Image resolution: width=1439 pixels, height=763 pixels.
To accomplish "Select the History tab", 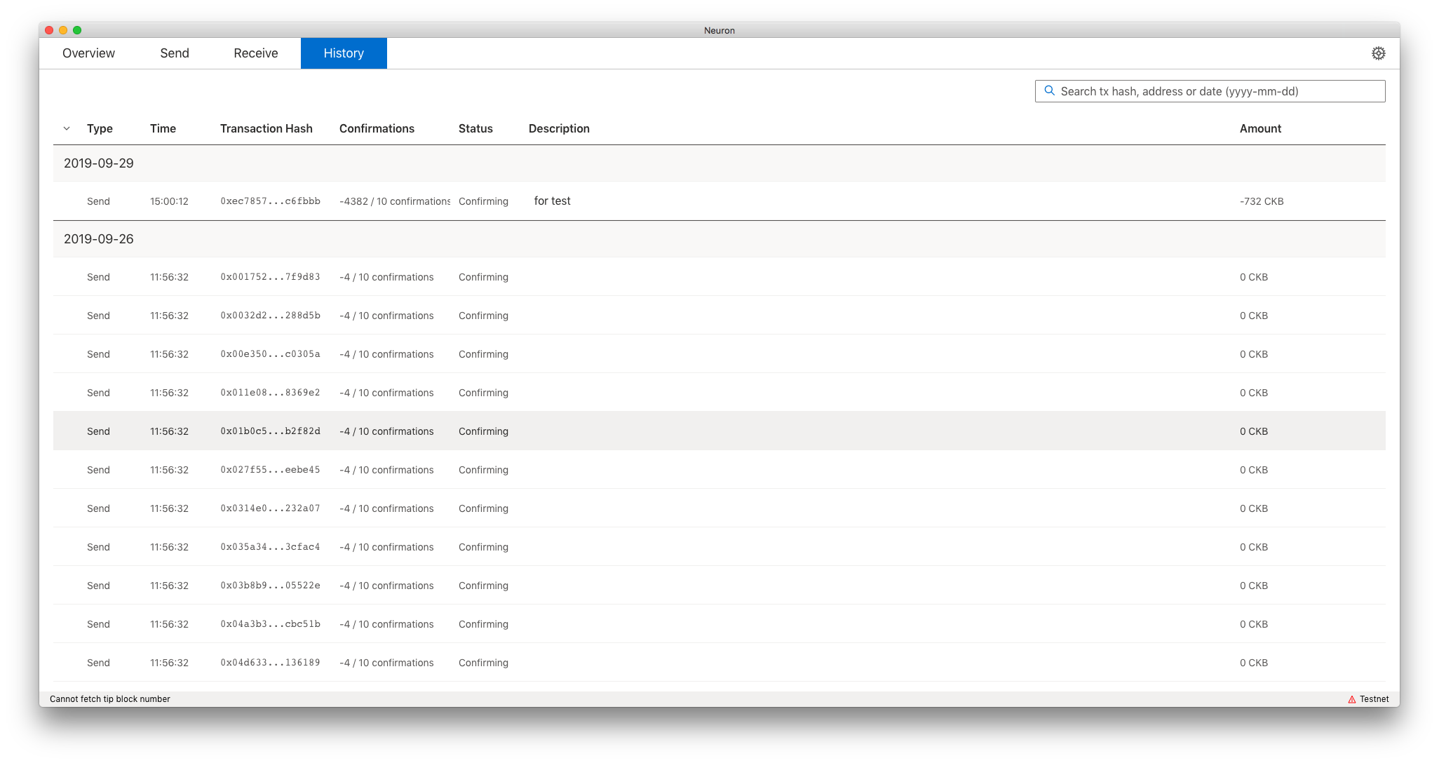I will coord(344,53).
